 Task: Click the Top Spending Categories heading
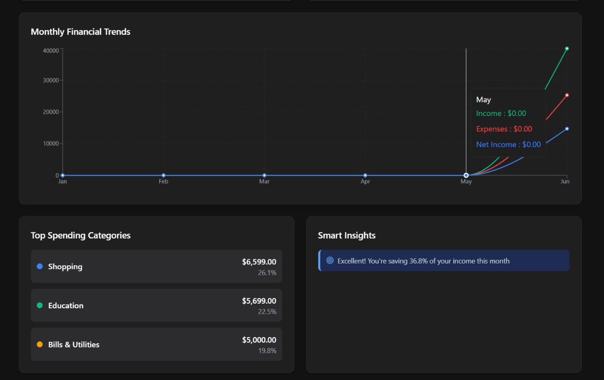(x=81, y=235)
